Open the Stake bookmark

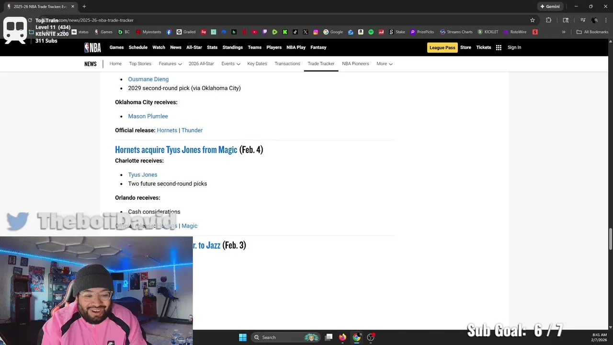point(397,32)
